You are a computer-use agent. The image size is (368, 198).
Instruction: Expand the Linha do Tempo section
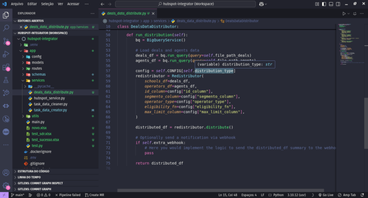29,177
